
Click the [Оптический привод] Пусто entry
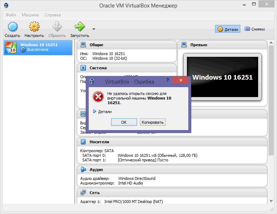[x=143, y=160]
